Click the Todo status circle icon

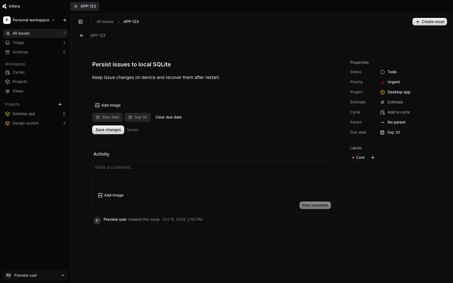coord(383,72)
